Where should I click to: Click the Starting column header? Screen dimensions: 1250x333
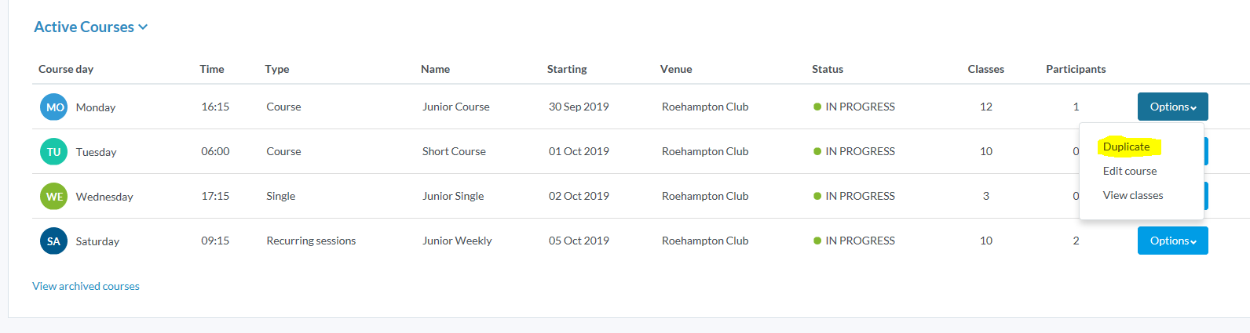pos(567,69)
